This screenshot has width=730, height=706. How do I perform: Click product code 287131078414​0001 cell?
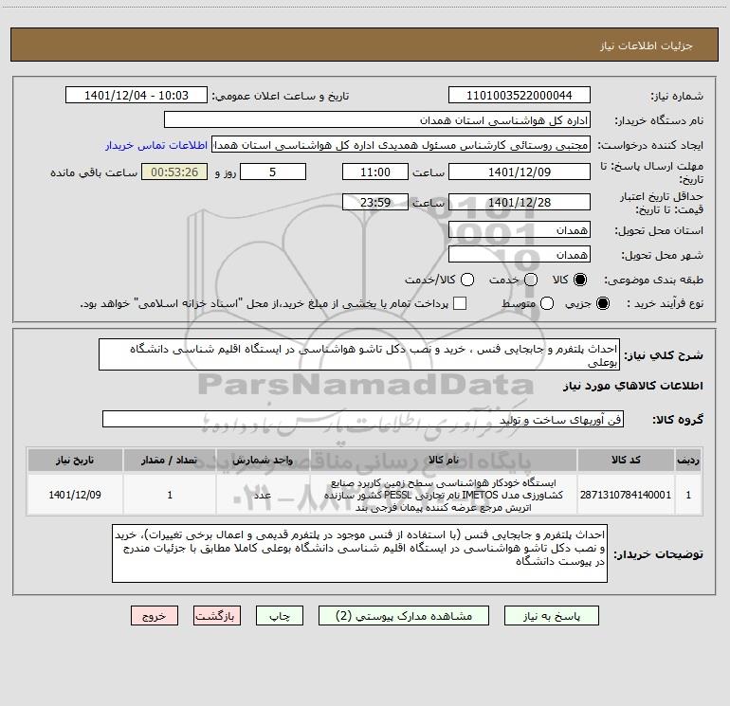click(626, 495)
